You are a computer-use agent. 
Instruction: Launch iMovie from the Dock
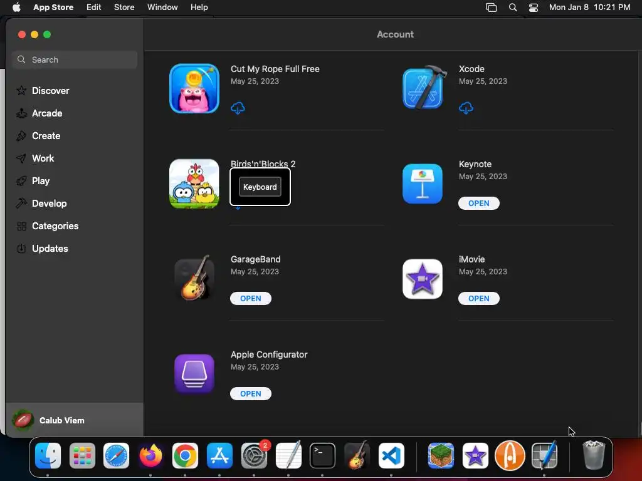click(x=475, y=456)
